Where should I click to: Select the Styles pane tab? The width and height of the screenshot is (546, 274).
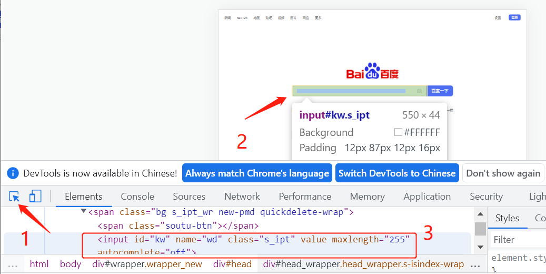(507, 218)
